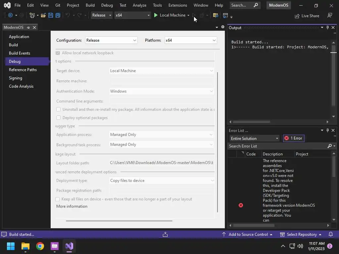Viewport: 339px width, 254px height.
Task: Click the save all icon
Action: point(58,15)
